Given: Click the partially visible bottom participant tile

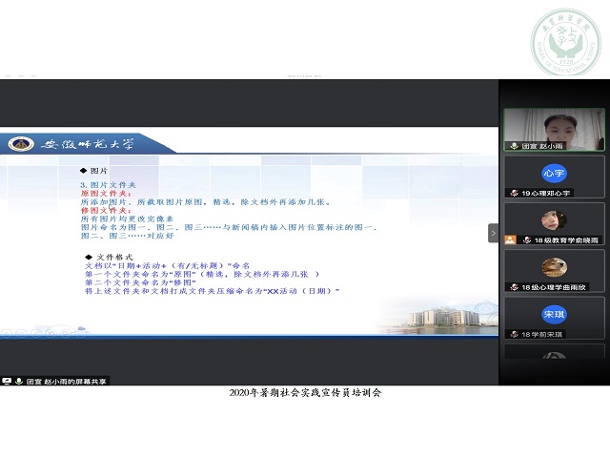Looking at the screenshot, I should [x=554, y=351].
